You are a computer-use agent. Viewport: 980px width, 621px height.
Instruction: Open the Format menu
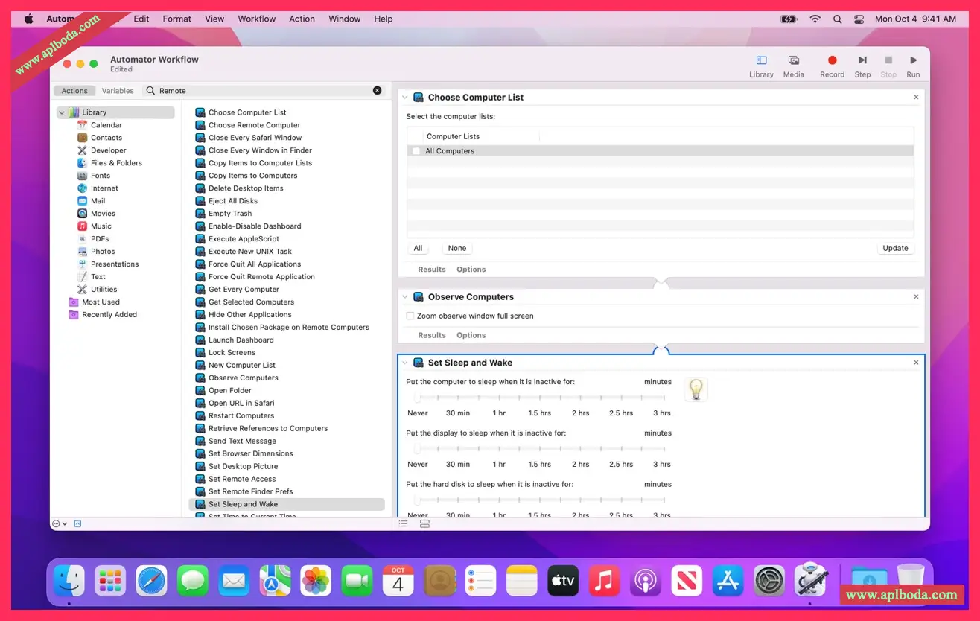(177, 19)
